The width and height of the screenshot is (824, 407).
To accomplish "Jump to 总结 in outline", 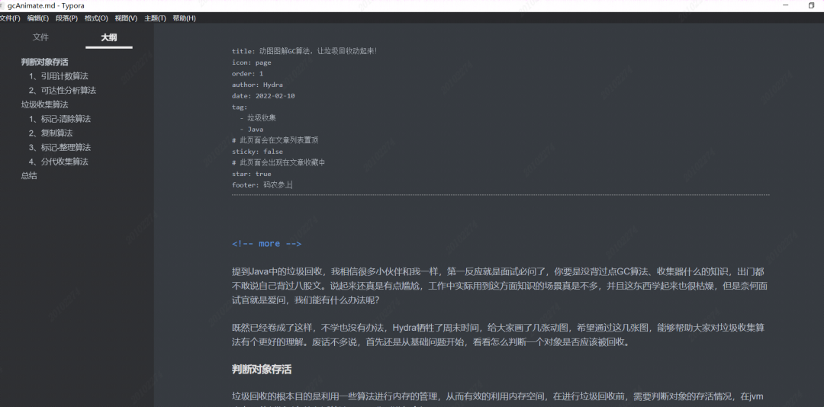I will (x=29, y=175).
